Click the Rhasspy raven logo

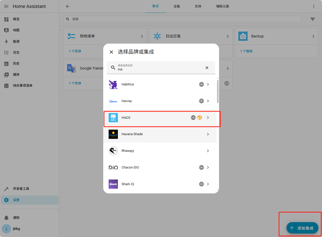tap(113, 151)
